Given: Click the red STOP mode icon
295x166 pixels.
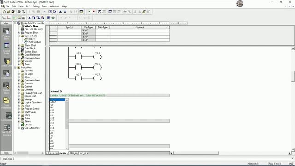Looking at the screenshot, I should (94, 12).
